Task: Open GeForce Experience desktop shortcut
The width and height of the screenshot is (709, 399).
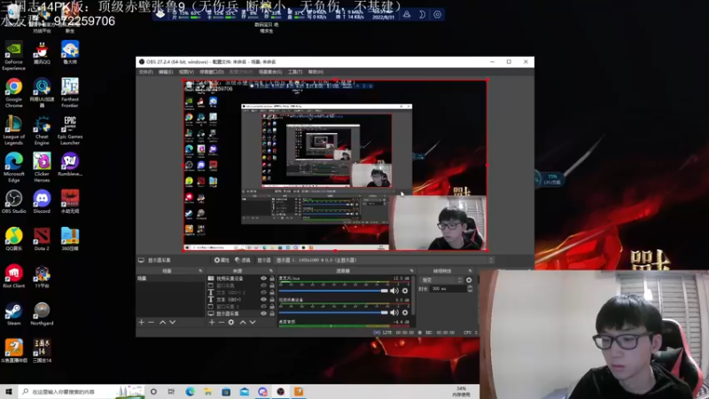Action: (13, 56)
